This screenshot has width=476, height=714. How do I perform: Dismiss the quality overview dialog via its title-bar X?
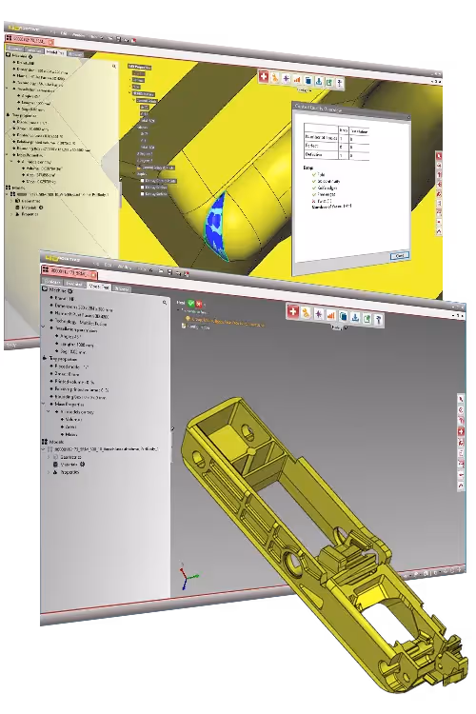pyautogui.click(x=408, y=117)
